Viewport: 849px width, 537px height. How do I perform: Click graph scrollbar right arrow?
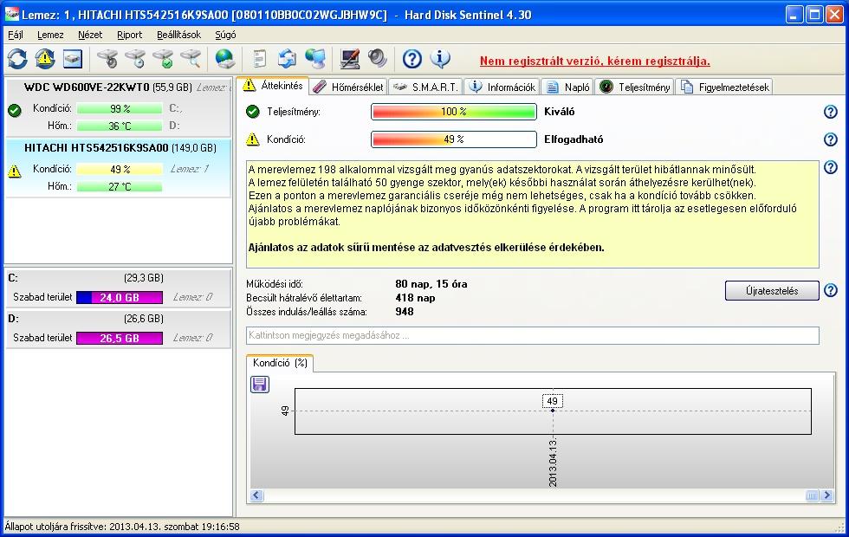(x=826, y=495)
